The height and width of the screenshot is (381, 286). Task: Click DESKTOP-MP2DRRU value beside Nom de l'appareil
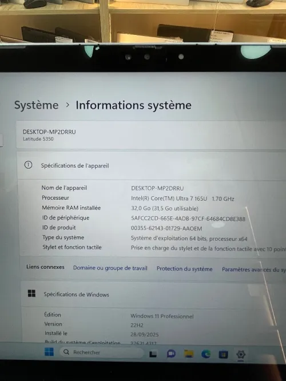pos(157,188)
